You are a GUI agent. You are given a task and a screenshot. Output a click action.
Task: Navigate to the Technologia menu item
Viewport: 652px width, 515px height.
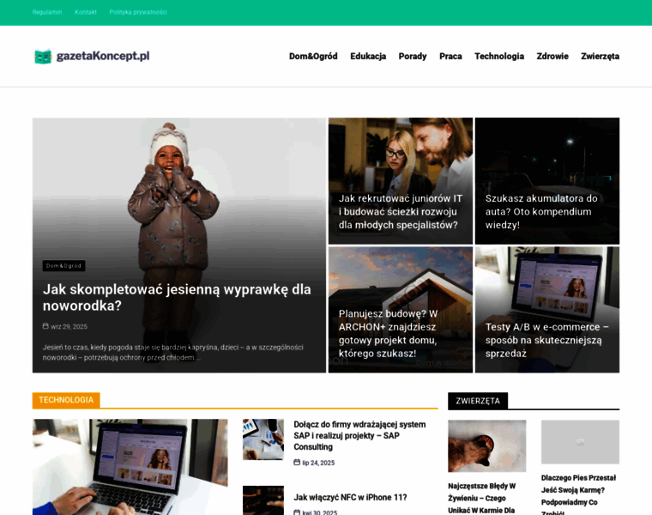click(x=499, y=56)
